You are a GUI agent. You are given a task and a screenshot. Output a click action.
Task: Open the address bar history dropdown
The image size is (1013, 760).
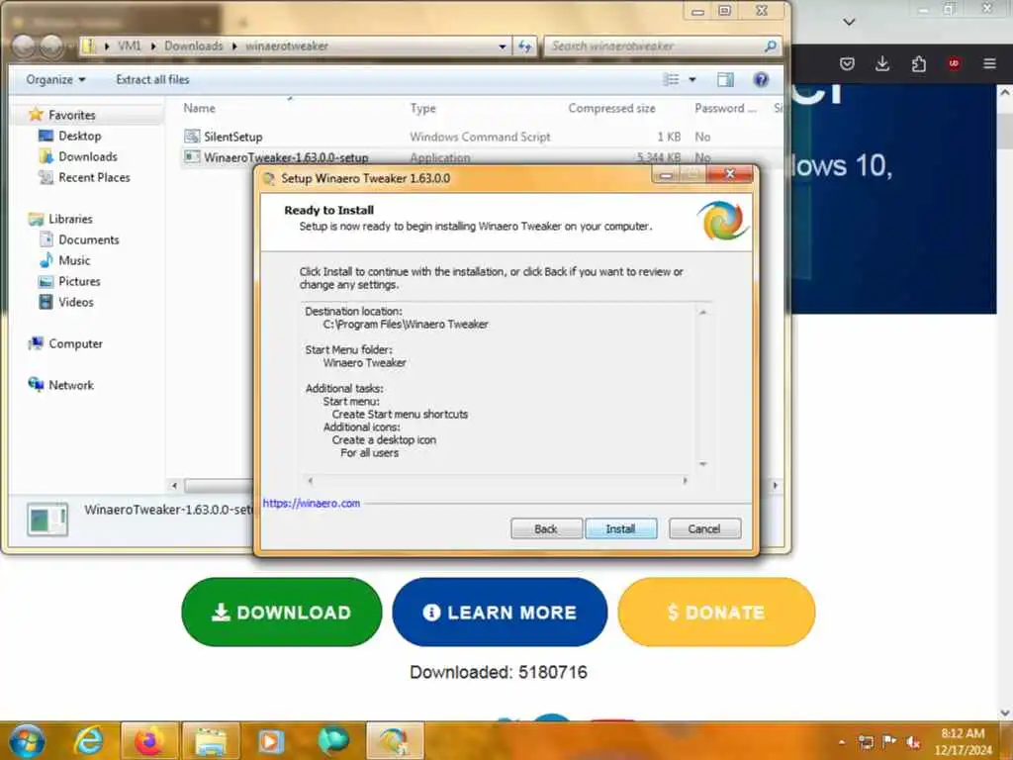click(502, 47)
